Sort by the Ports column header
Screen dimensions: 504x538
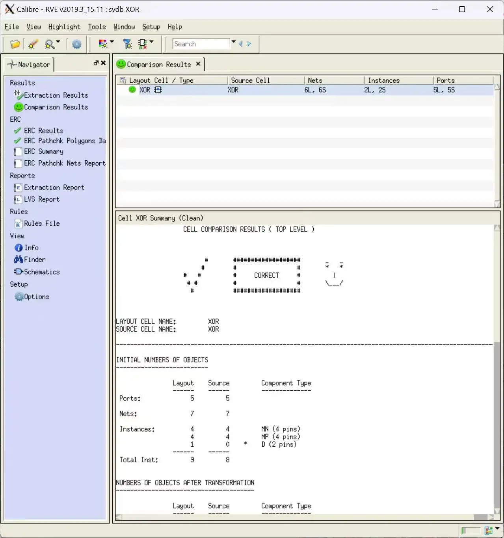coord(463,80)
